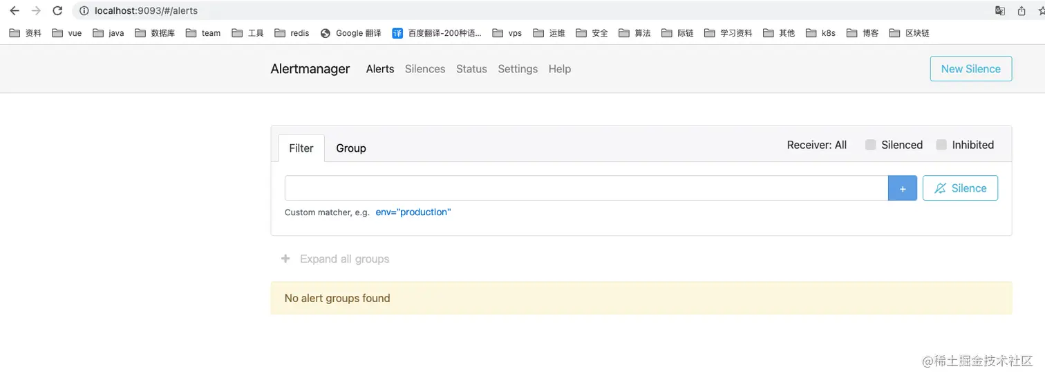View site info icon in address bar
Screen dimensions: 1045x380
(84, 11)
